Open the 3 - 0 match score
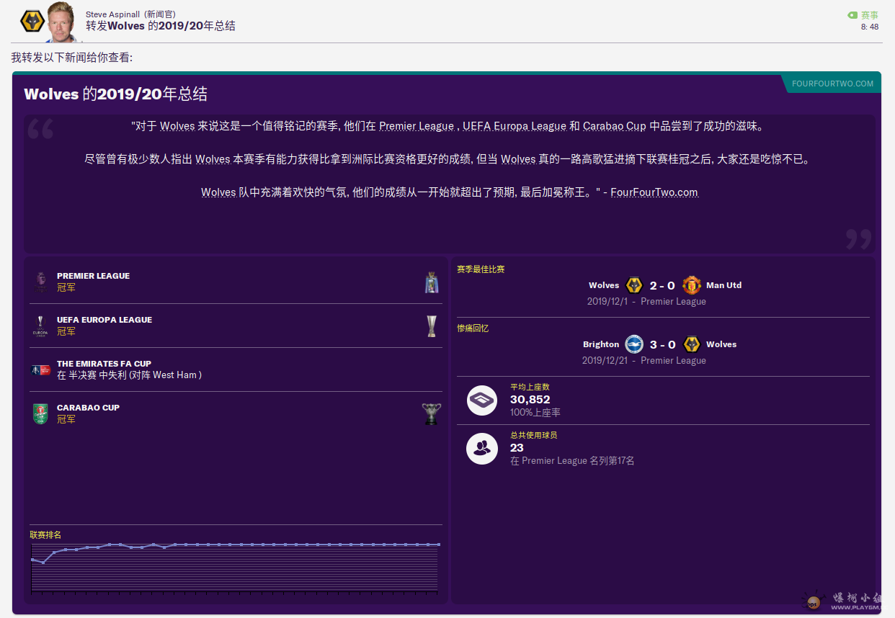 pos(662,344)
